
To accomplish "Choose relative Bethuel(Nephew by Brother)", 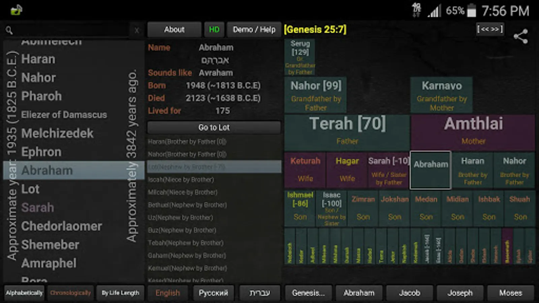I will coord(214,205).
